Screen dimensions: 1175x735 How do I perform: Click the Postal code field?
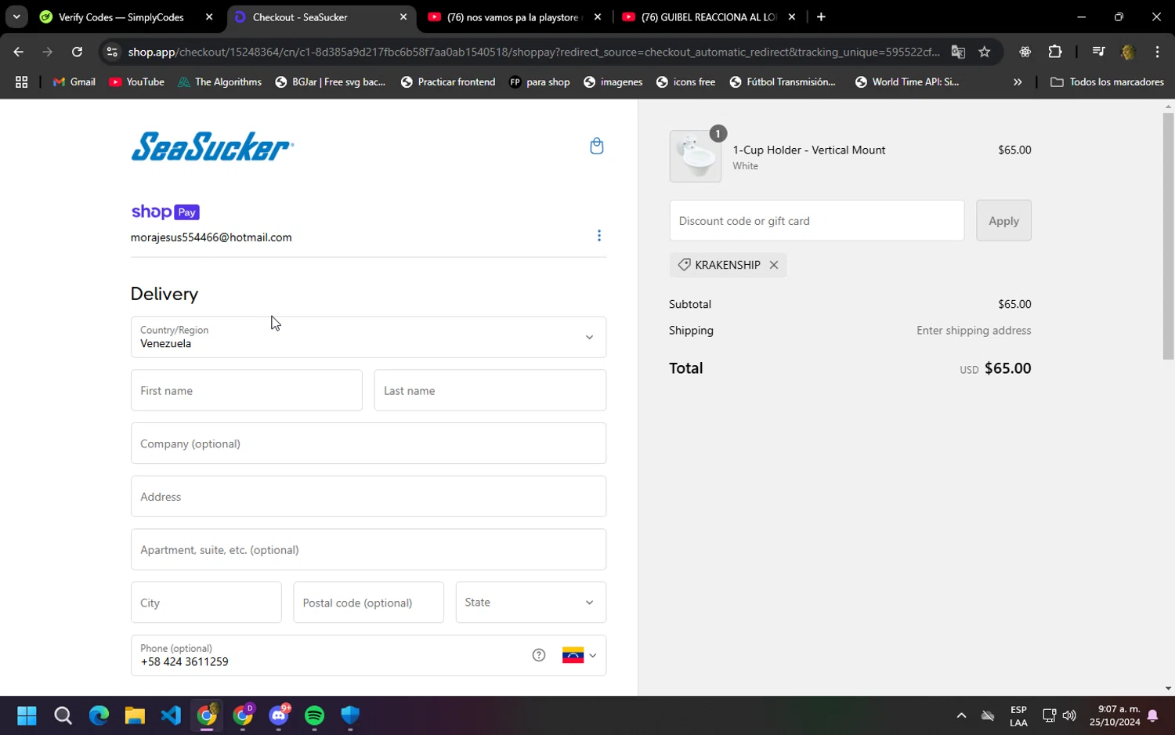click(x=369, y=603)
